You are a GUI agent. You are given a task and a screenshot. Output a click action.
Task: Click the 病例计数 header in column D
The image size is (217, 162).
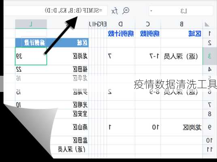tap(121, 34)
